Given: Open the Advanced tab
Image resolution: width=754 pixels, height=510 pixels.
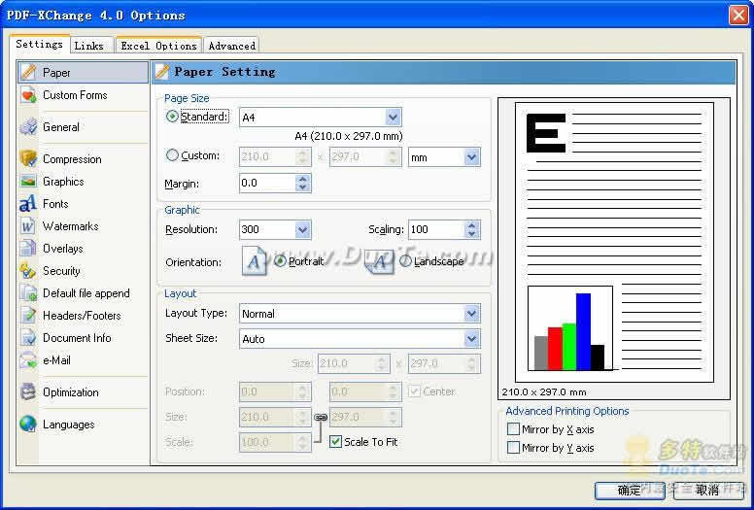Looking at the screenshot, I should tap(232, 46).
